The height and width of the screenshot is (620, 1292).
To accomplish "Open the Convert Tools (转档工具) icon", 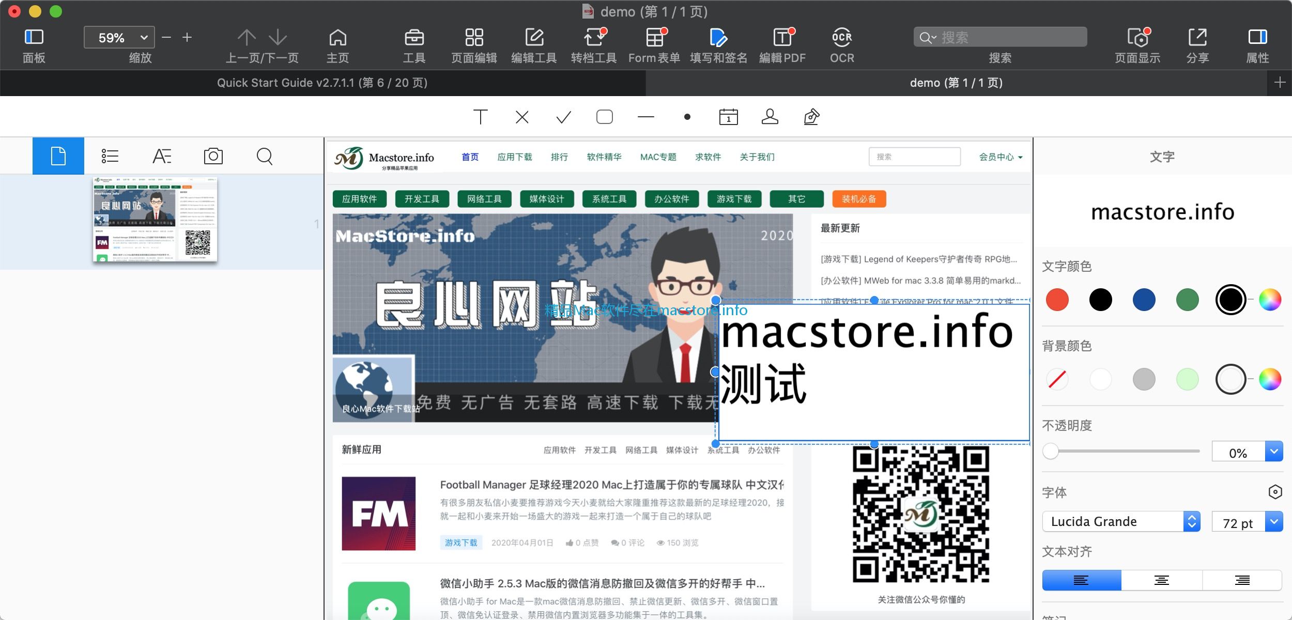I will tap(594, 37).
